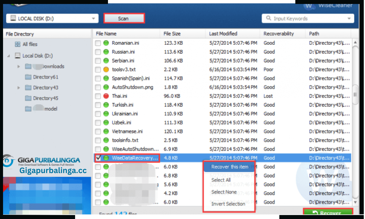Image resolution: width=365 pixels, height=219 pixels.
Task: Check the toolsv3.txt checkbox
Action: (x=98, y=70)
